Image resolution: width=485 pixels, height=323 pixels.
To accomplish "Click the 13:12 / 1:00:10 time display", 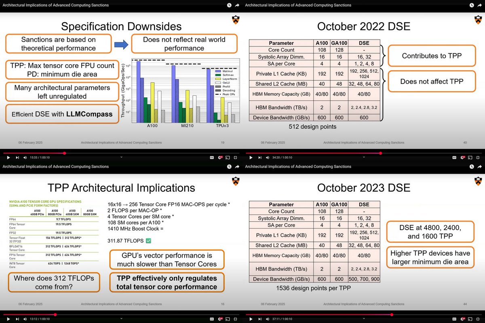I will pos(40,319).
